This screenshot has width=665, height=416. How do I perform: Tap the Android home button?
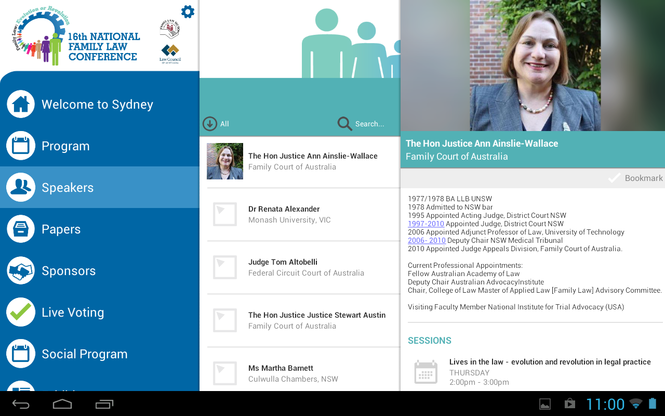point(62,404)
